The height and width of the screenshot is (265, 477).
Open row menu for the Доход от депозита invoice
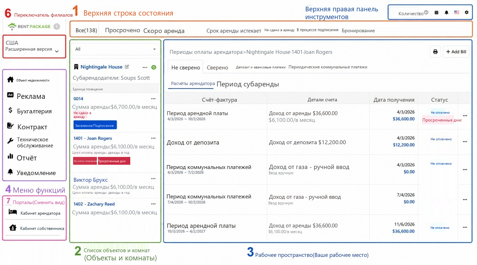[465, 142]
